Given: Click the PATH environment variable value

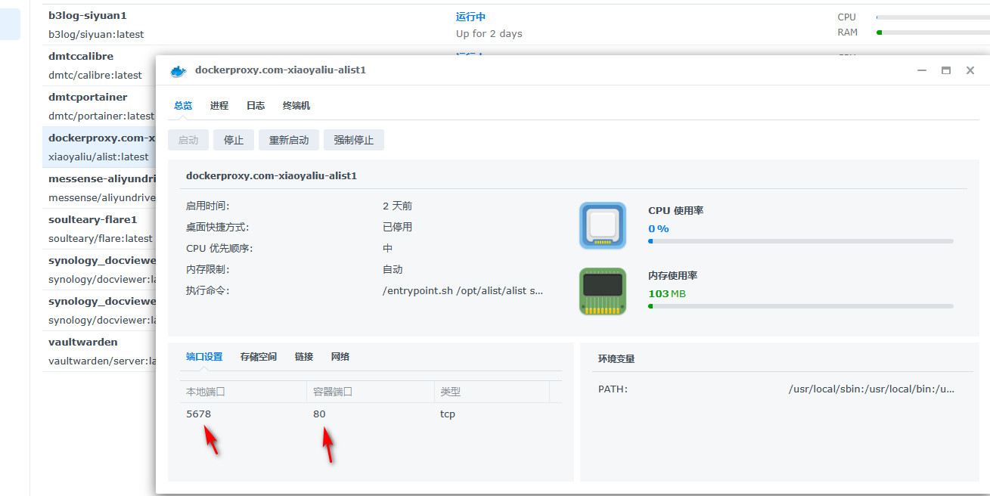Looking at the screenshot, I should click(871, 389).
